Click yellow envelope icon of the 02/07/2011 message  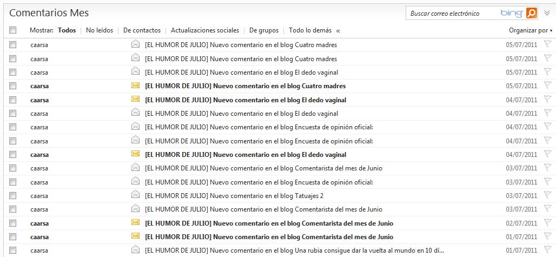click(x=135, y=222)
